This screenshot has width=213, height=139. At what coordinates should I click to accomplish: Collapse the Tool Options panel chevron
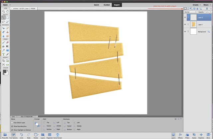tap(181, 119)
